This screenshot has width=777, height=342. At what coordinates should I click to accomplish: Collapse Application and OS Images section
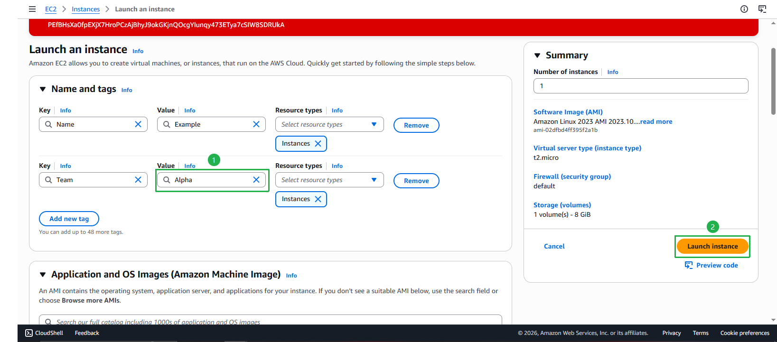click(x=43, y=275)
